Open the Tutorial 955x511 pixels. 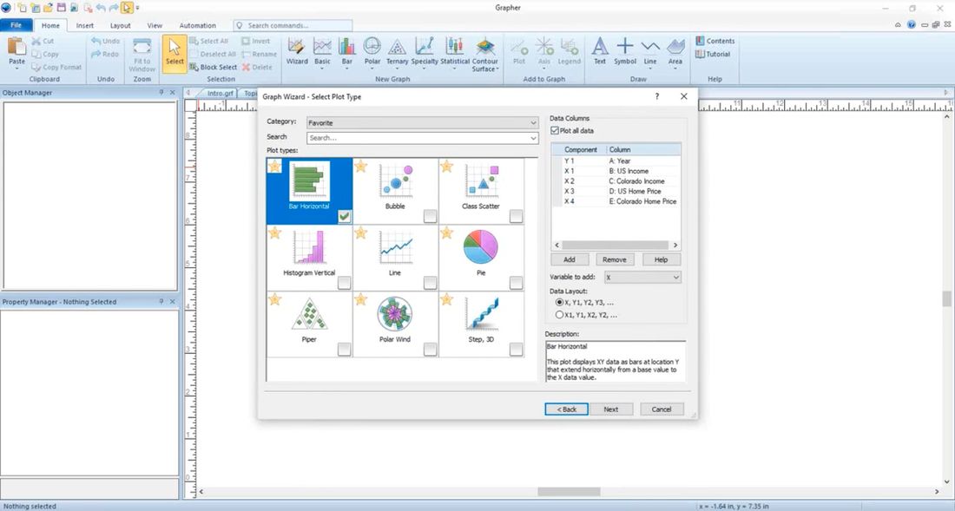[713, 54]
